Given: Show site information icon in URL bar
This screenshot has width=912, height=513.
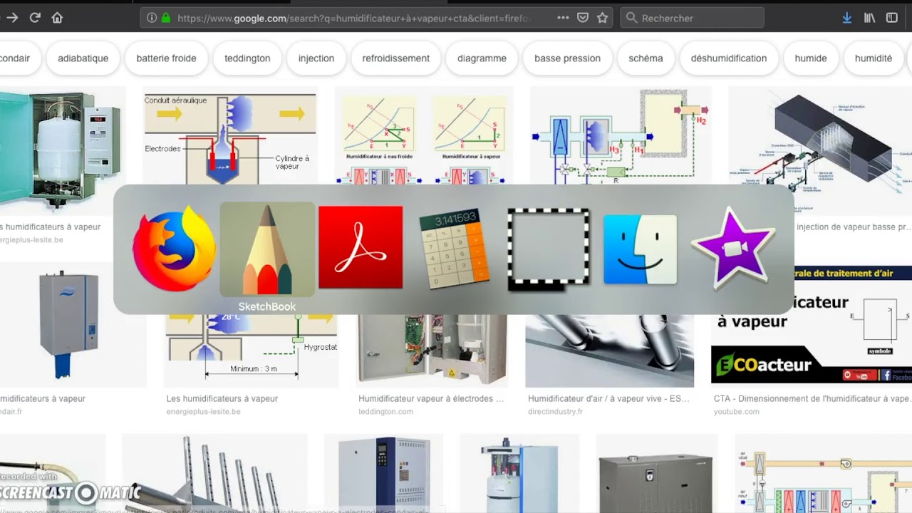Looking at the screenshot, I should click(152, 18).
